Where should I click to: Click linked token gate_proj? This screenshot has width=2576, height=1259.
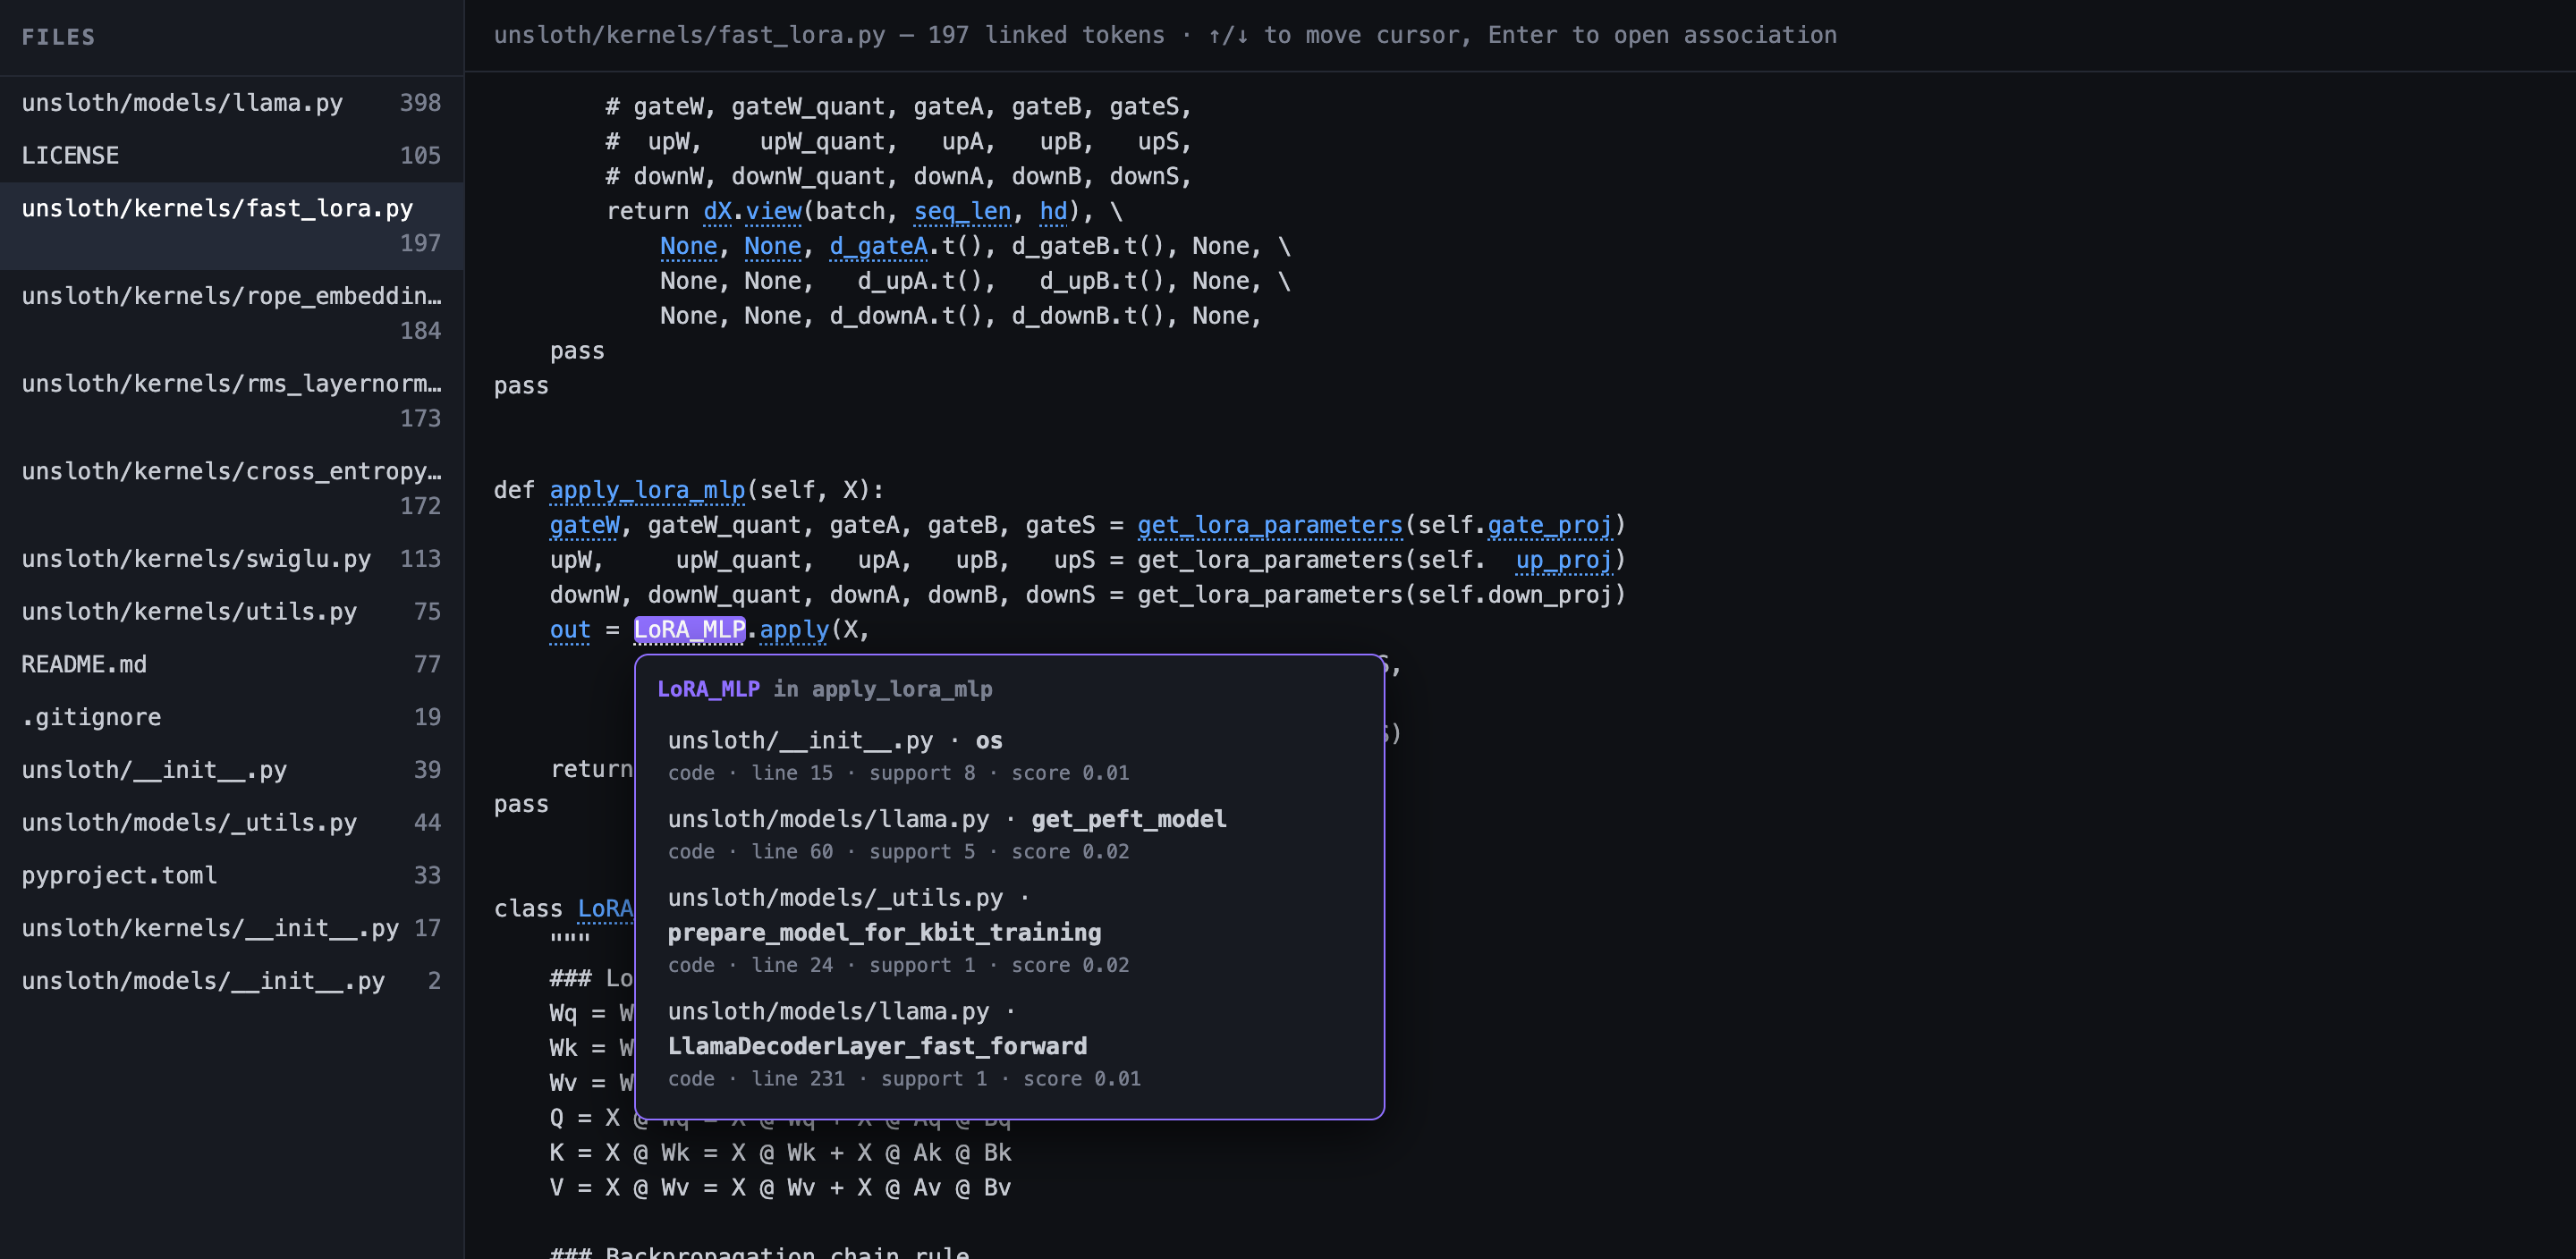point(1550,525)
